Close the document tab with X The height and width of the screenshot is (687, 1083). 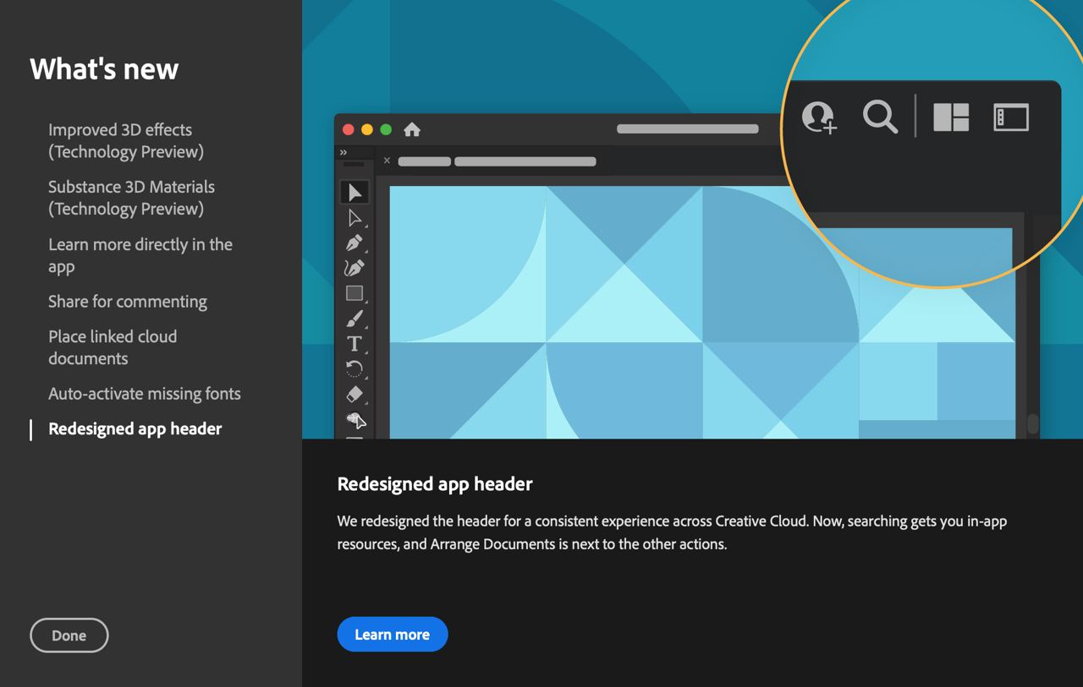point(387,161)
